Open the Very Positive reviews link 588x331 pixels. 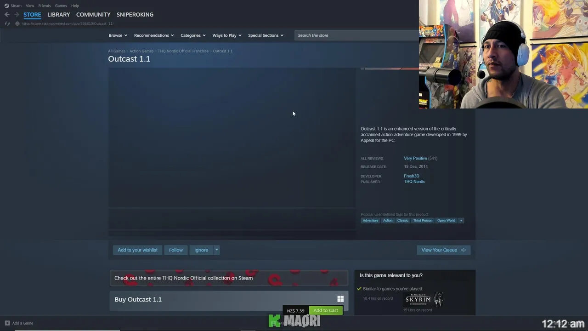pos(415,158)
